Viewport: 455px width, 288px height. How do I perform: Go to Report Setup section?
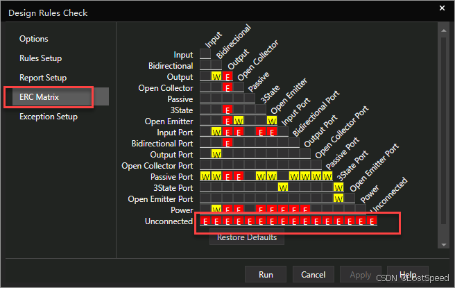click(43, 78)
